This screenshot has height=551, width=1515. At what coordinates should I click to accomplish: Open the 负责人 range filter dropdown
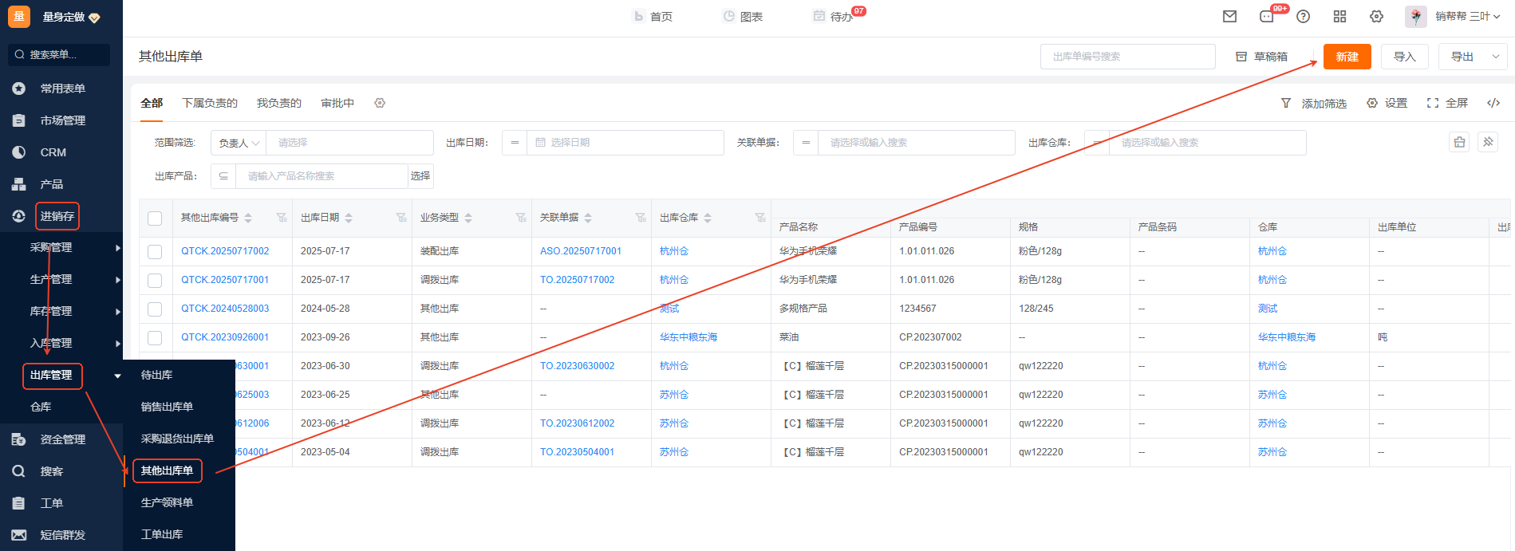[239, 143]
